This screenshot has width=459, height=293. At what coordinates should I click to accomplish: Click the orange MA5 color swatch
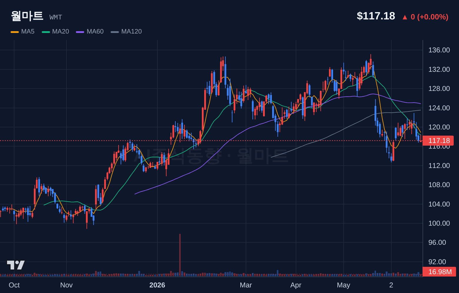tap(15, 32)
